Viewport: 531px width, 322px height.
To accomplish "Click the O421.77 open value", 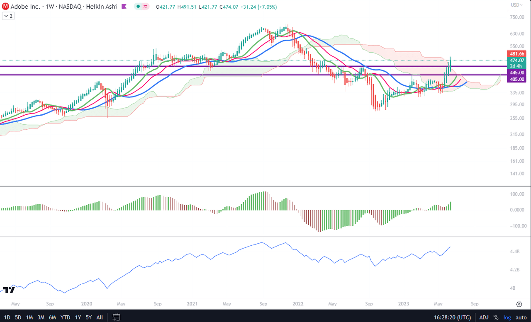I will (x=166, y=7).
